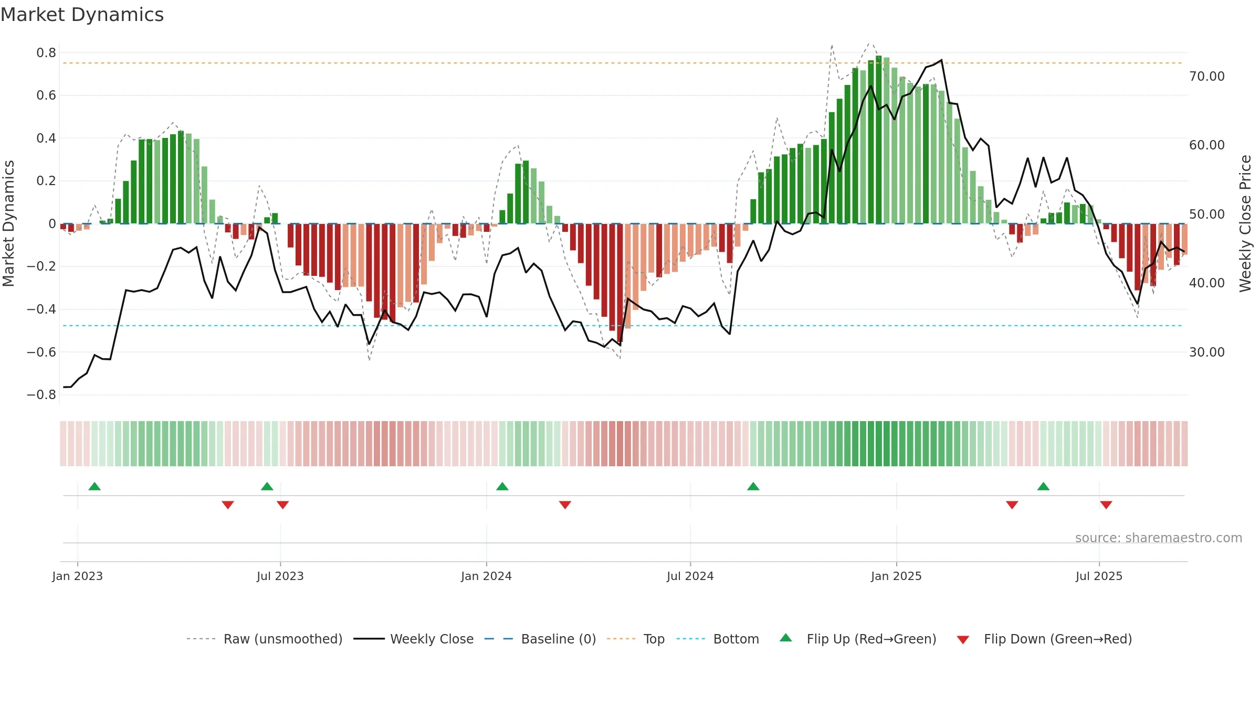Click Flip Down marker before Jul 2023 Flip Up
The image size is (1260, 708).
(228, 505)
